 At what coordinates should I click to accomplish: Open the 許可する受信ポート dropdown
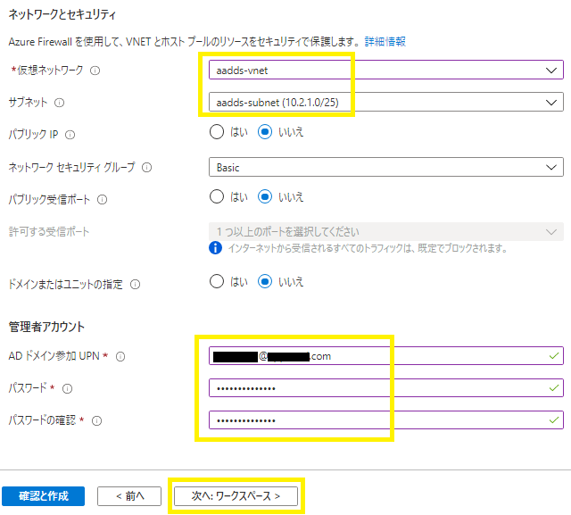(x=386, y=232)
